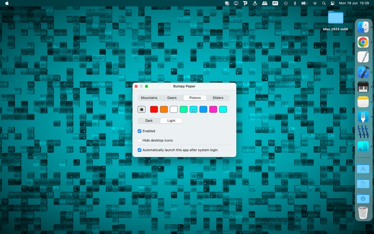This screenshot has width=374, height=234.
Task: Open the piano keyboard app from the Dock
Action: pos(363,87)
